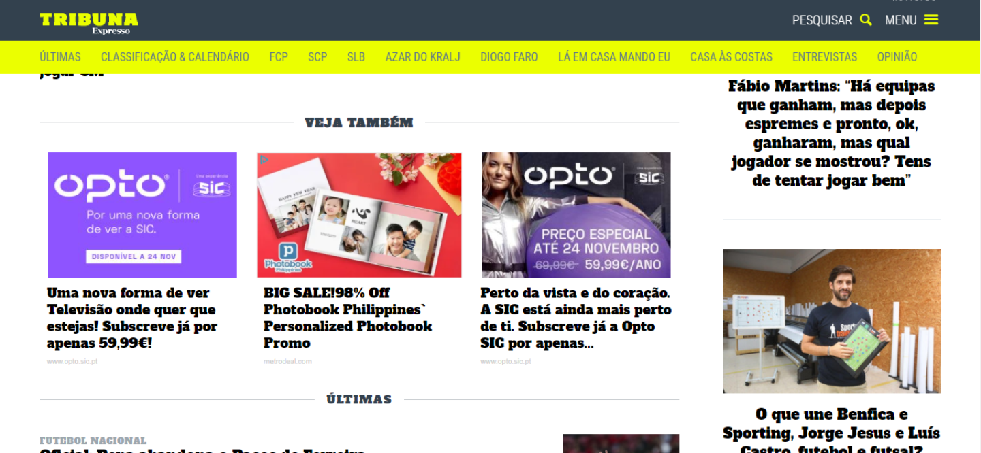Open LÁ EM CASA MANDO EU
Screen dimensions: 981x453
[614, 57]
